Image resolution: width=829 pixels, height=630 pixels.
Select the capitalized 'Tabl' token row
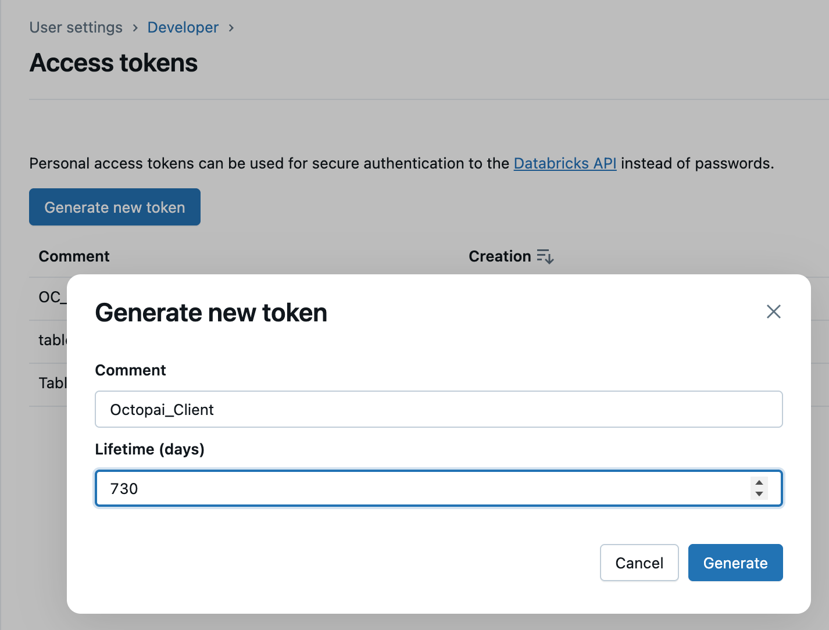pyautogui.click(x=52, y=383)
